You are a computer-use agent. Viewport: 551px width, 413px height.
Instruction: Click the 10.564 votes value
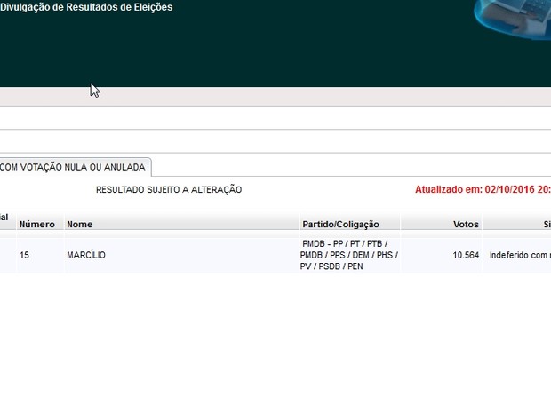(466, 255)
